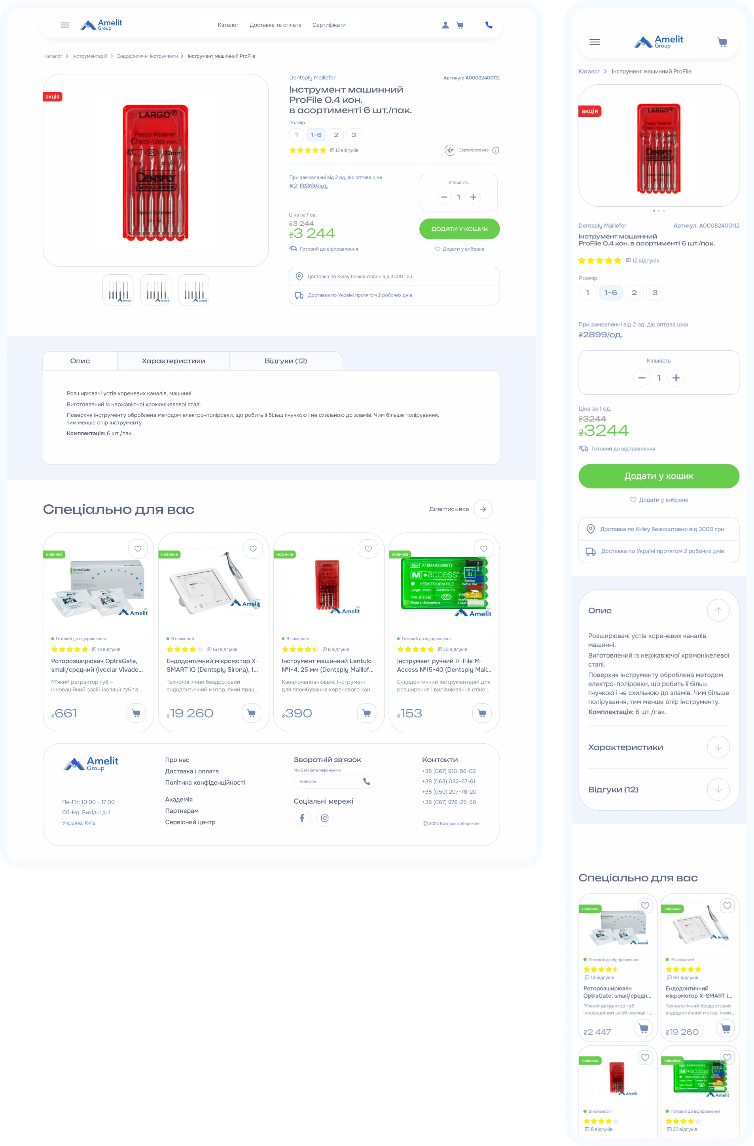Select size 1-6 in desktop layout

pos(316,135)
